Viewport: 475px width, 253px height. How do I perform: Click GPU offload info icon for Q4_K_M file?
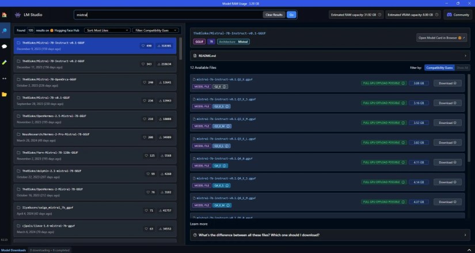403,202
